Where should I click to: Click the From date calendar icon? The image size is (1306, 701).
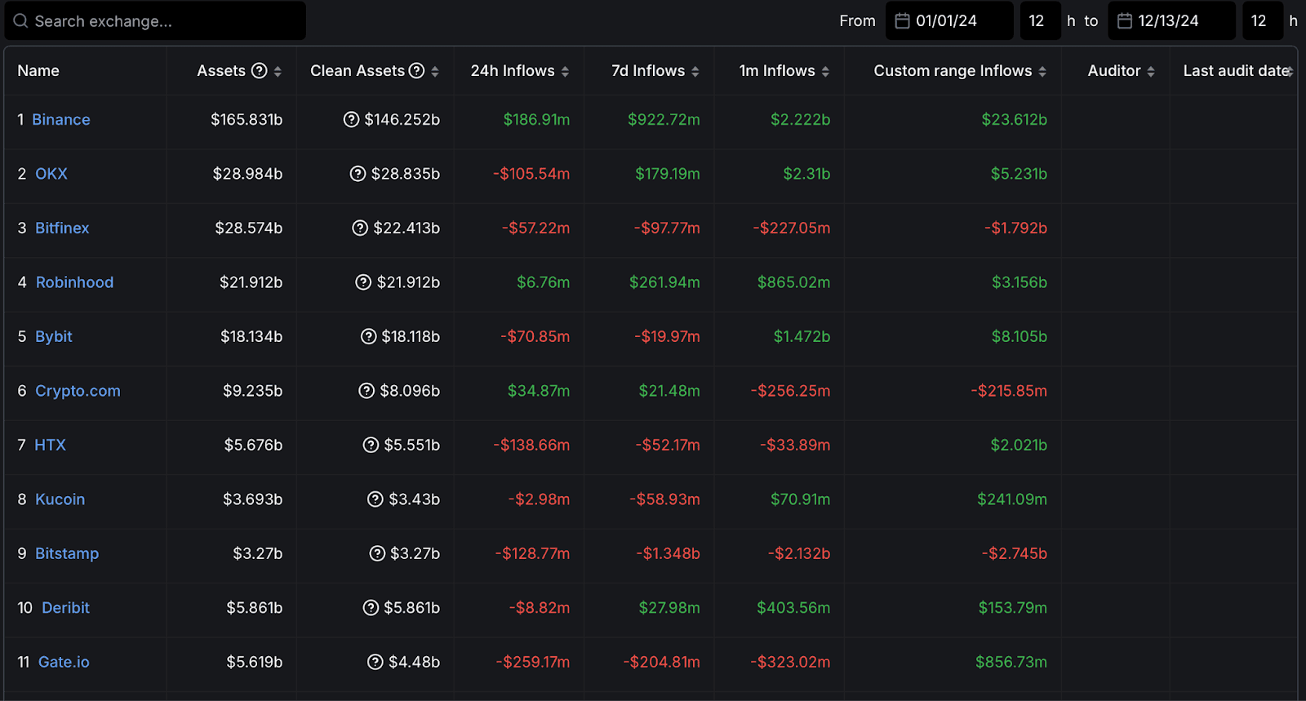(x=902, y=21)
